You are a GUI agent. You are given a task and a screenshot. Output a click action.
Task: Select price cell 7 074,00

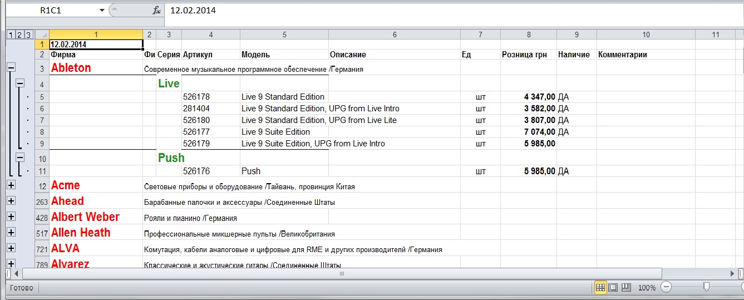coord(529,132)
